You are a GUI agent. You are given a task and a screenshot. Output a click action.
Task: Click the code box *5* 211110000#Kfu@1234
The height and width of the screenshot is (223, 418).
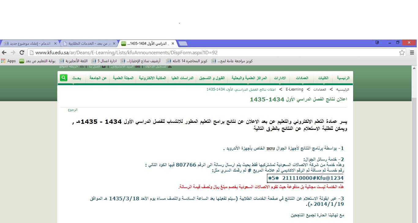click(306, 178)
